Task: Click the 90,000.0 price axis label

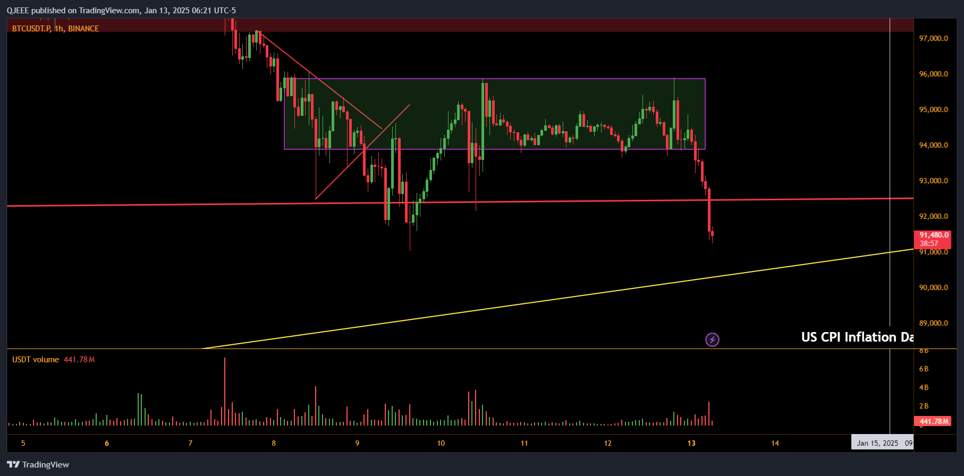Action: pyautogui.click(x=934, y=287)
